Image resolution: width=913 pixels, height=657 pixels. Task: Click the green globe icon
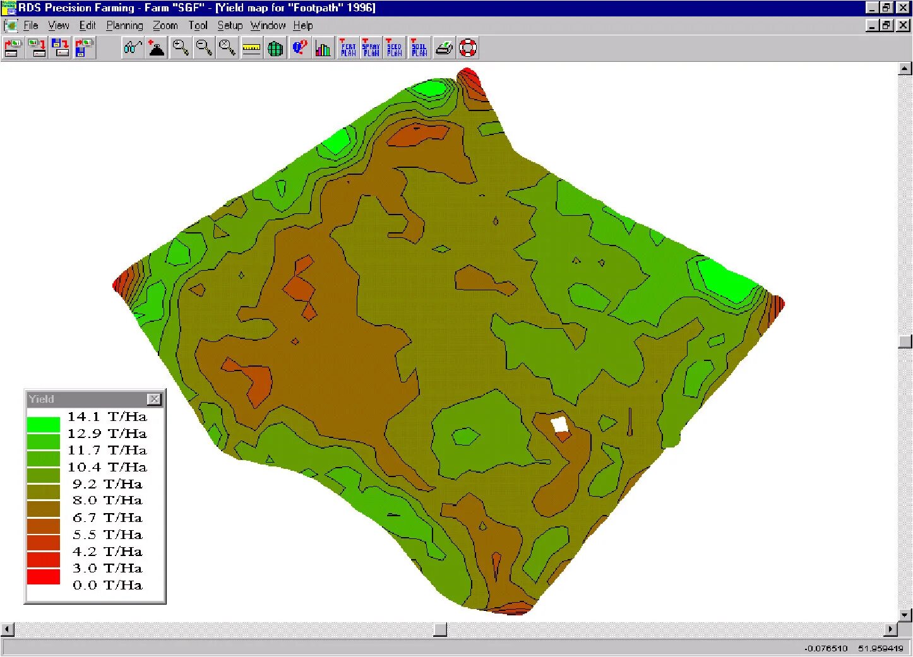coord(275,48)
